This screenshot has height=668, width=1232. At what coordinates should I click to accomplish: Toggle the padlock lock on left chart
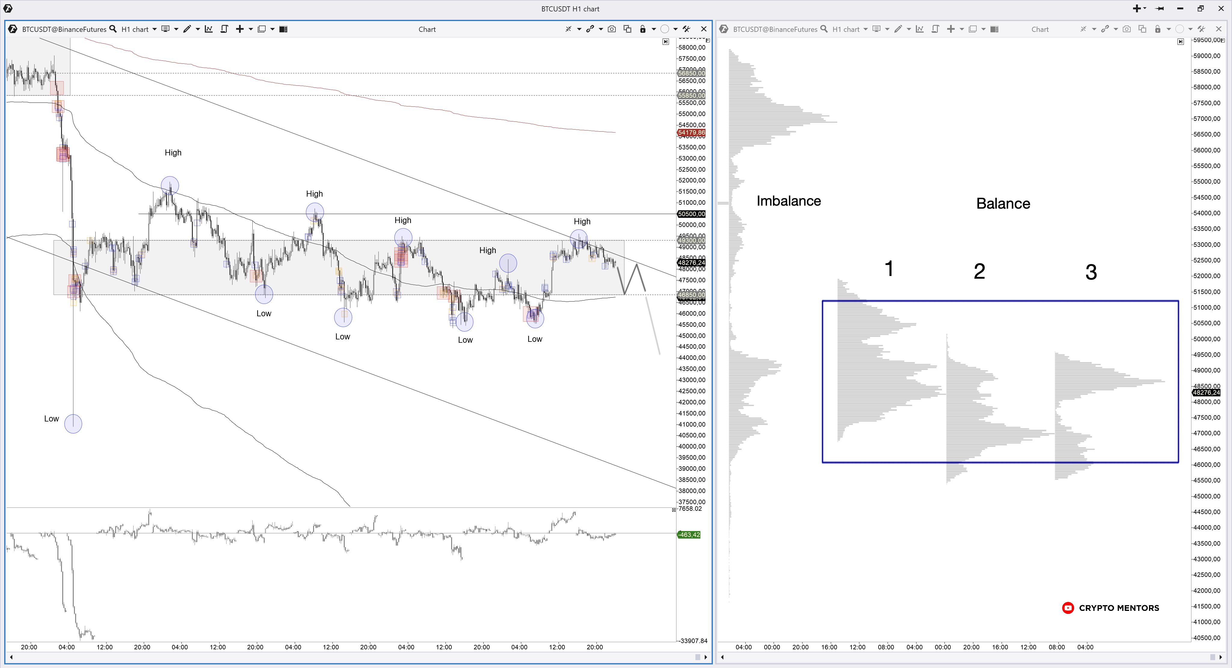[x=643, y=29]
